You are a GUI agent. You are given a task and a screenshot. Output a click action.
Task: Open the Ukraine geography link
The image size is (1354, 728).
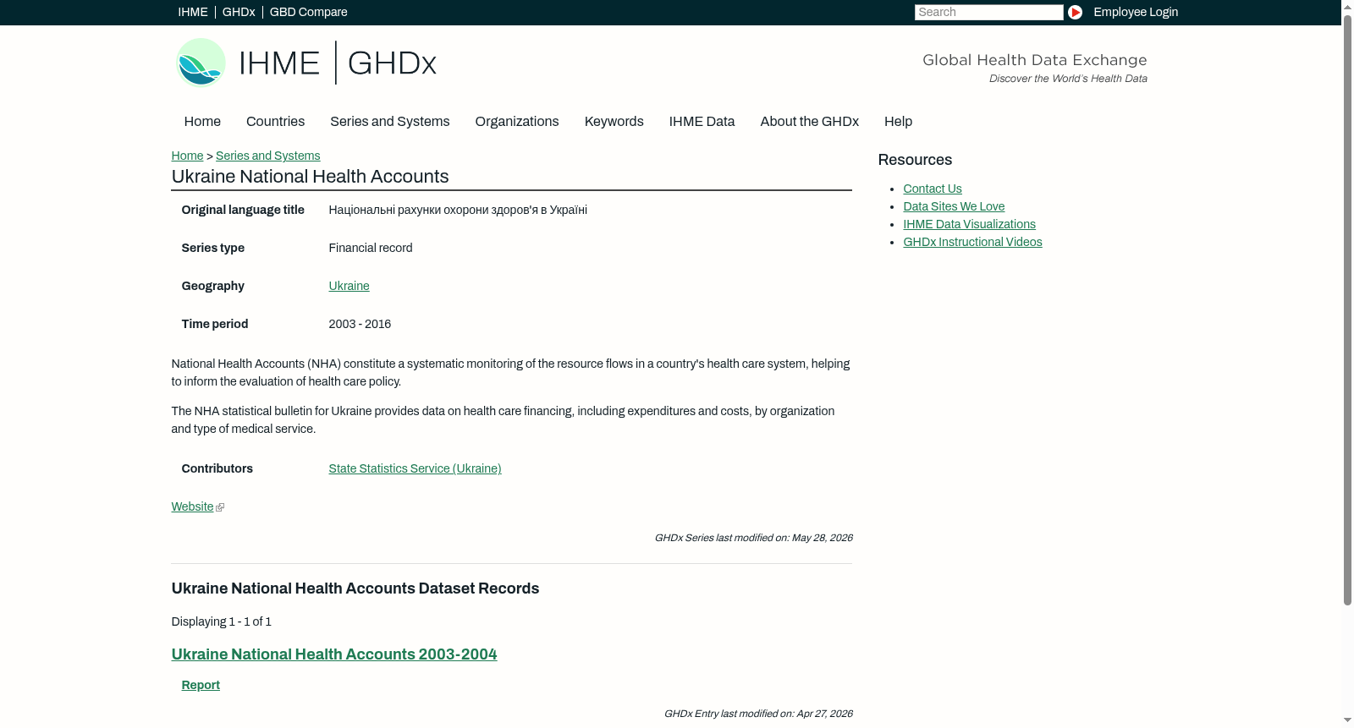349,286
